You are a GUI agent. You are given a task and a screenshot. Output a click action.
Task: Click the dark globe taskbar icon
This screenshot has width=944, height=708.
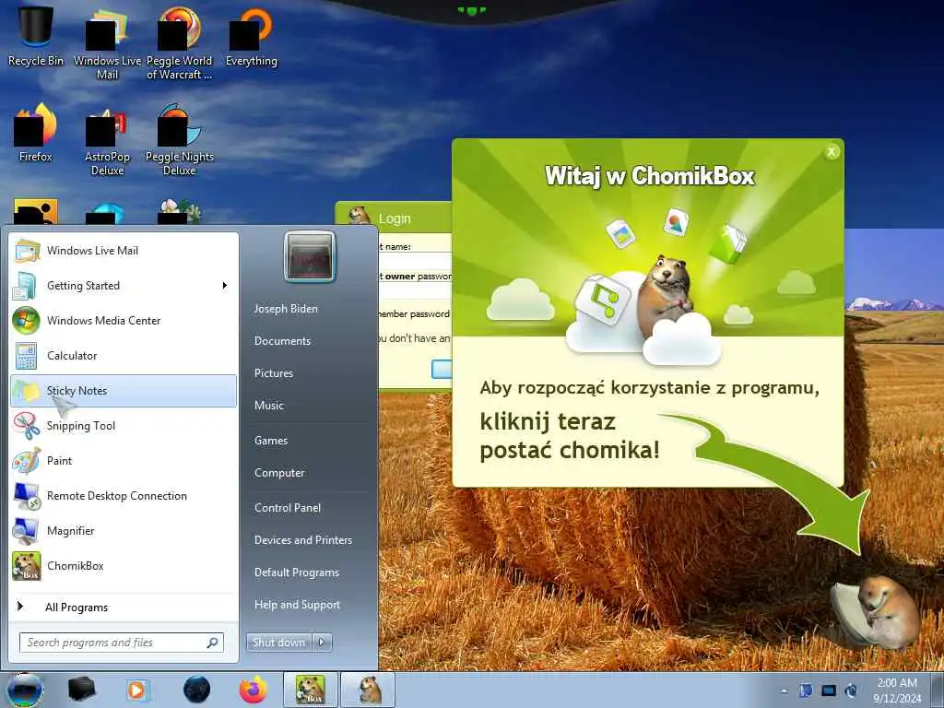[x=197, y=690]
